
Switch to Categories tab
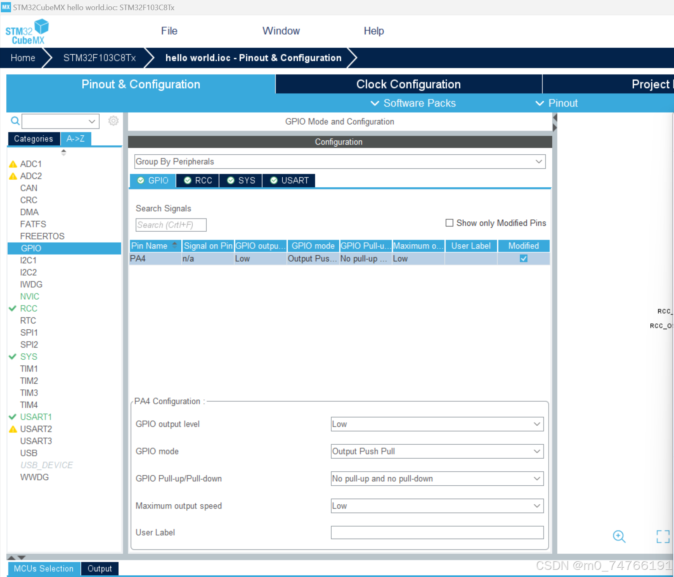(34, 139)
